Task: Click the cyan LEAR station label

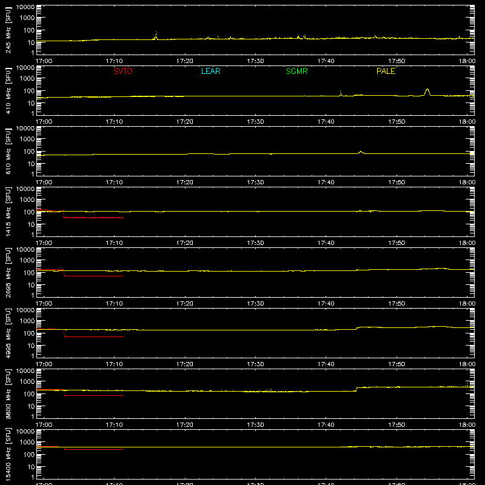Action: click(210, 71)
